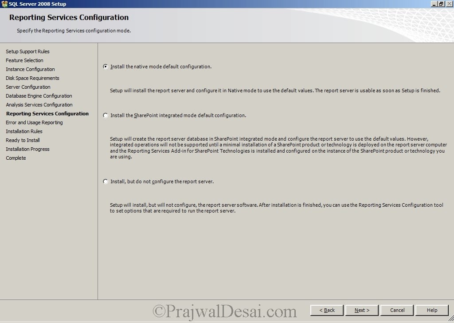Click the native mode description text
The height and width of the screenshot is (323, 454).
[275, 91]
